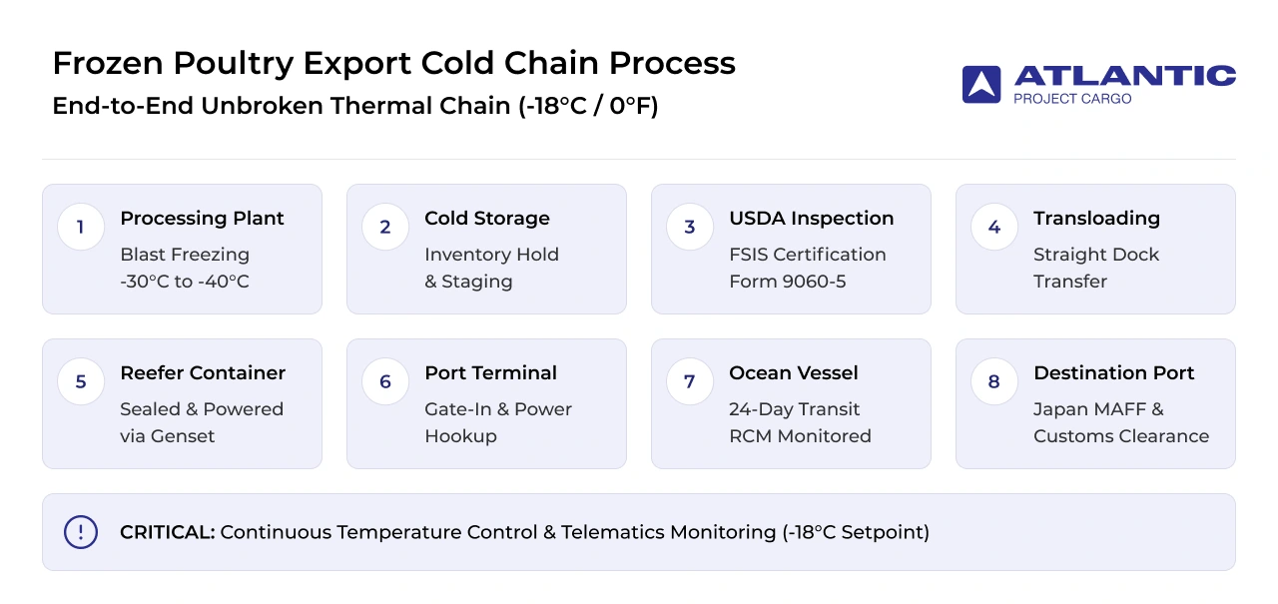
Task: Open the Ocean Vessel card
Action: 791,403
